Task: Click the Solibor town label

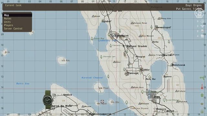Action: (145, 70)
